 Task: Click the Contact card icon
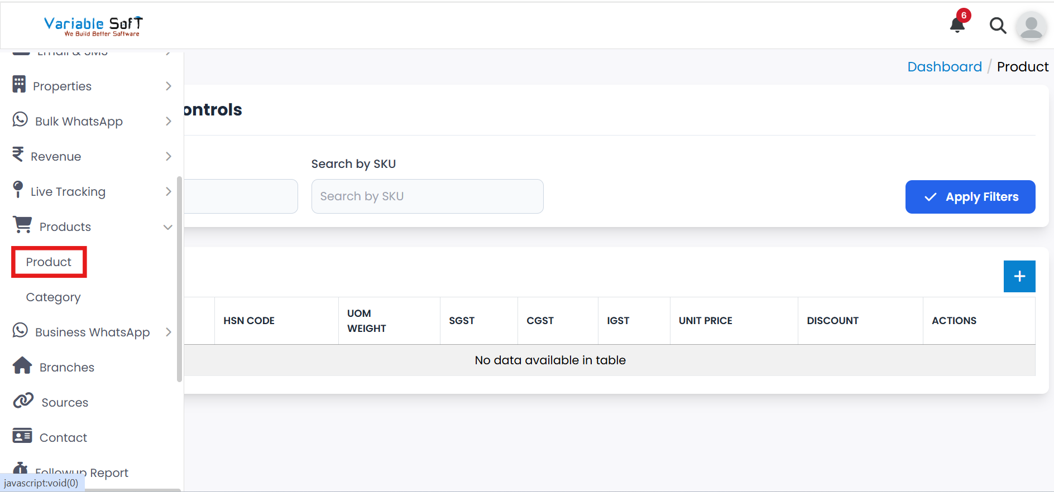(x=22, y=436)
